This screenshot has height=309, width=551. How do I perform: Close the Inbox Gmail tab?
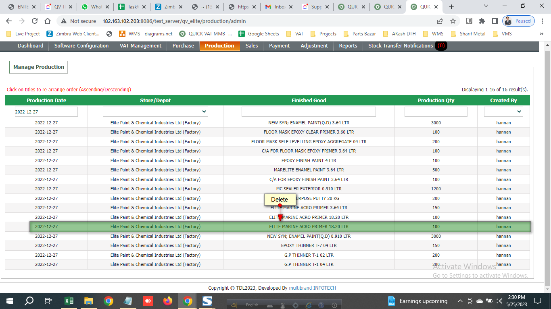click(290, 7)
